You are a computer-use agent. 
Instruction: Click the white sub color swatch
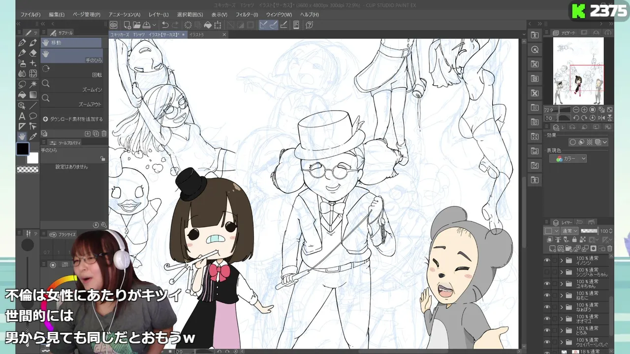[x=32, y=158]
